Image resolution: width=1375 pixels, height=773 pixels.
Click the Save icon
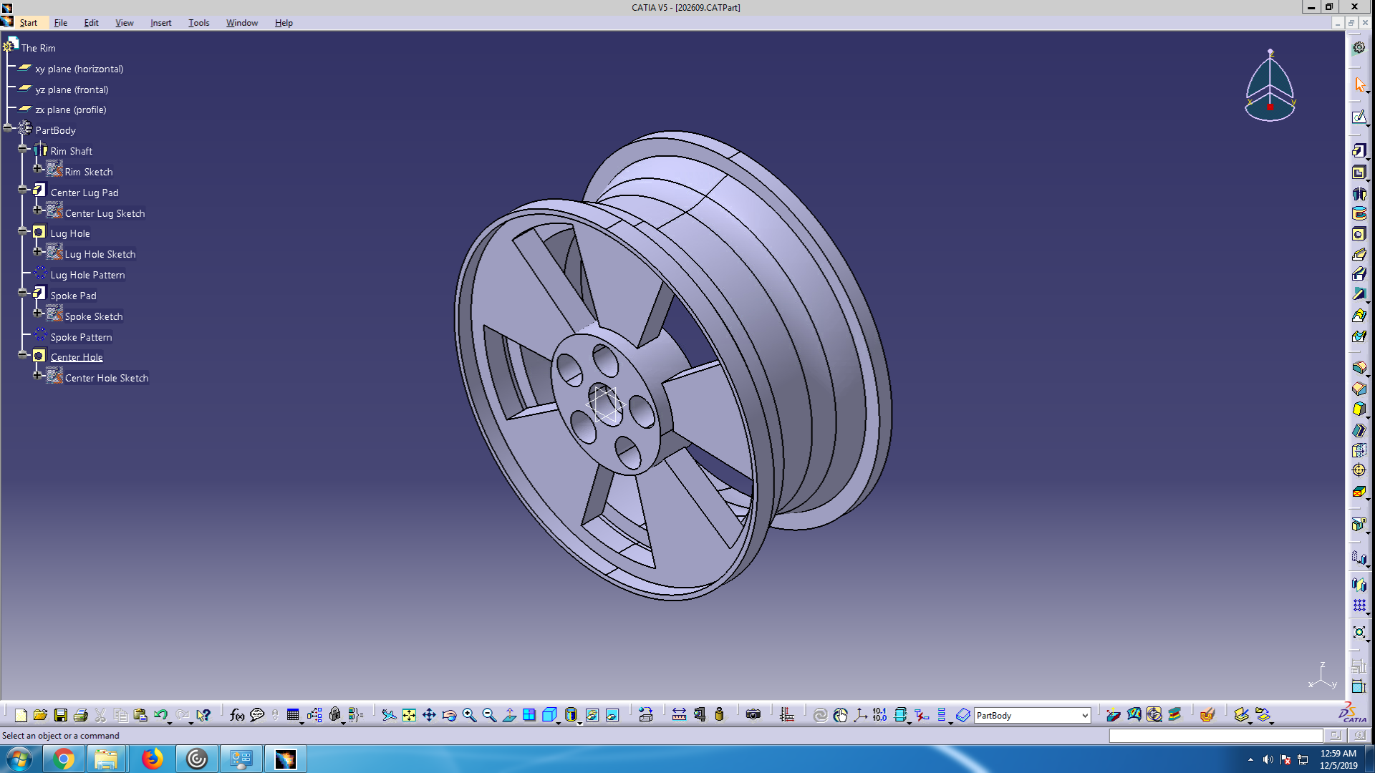coord(61,715)
